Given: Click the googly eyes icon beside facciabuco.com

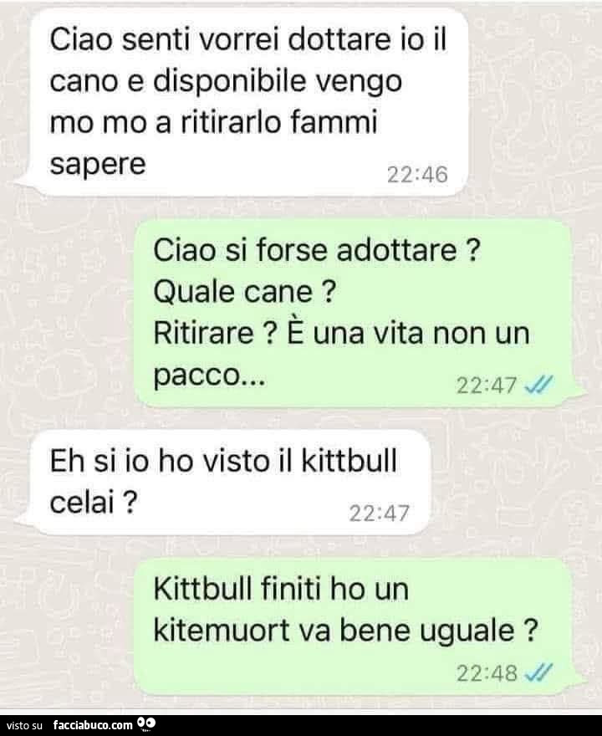Looking at the screenshot, I should (x=145, y=725).
